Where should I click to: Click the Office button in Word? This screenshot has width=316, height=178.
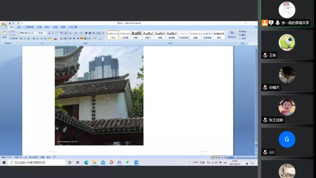point(4,25)
